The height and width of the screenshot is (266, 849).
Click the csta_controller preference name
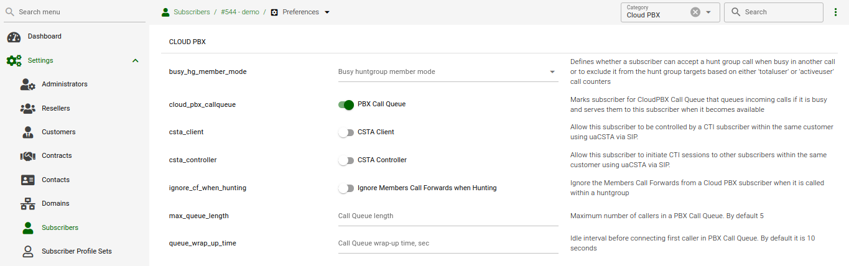click(193, 160)
